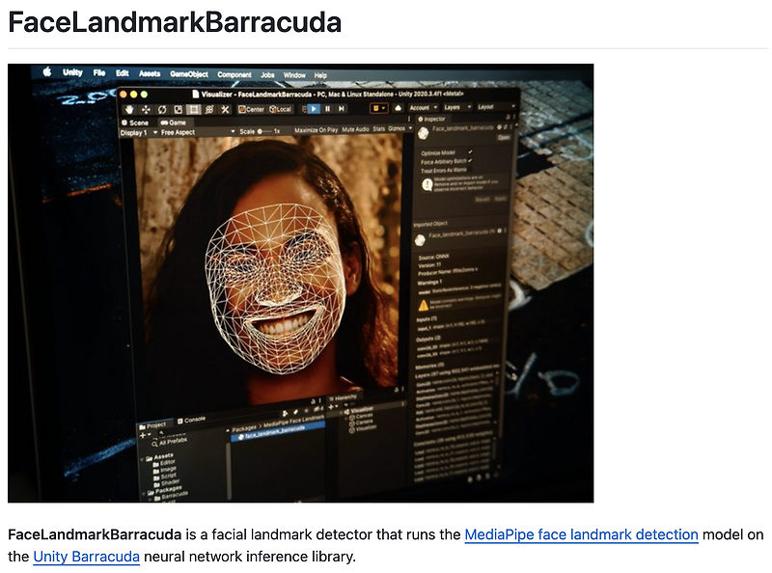Select the Hand tool in the toolbar
Image resolution: width=772 pixels, height=573 pixels.
[x=128, y=108]
